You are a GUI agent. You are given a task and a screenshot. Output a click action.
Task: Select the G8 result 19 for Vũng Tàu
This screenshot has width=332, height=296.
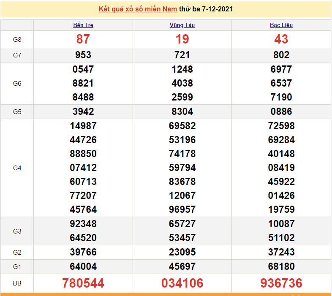(x=182, y=39)
